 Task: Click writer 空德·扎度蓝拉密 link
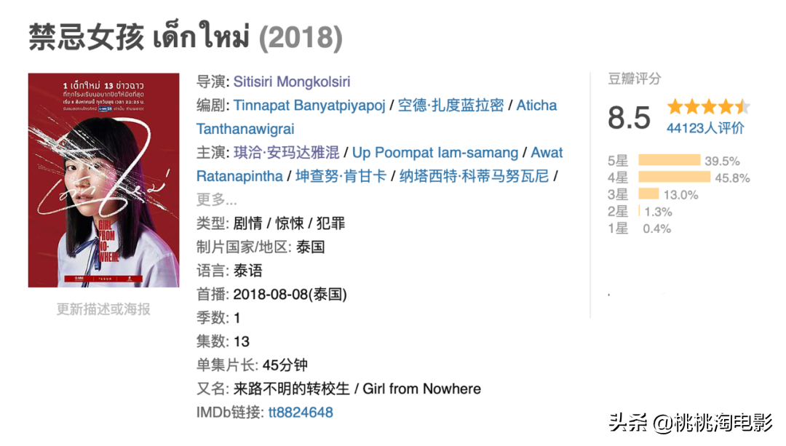[451, 105]
